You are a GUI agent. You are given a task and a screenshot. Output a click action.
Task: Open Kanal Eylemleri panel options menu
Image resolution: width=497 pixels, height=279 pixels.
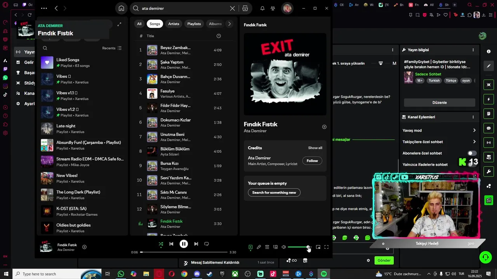pyautogui.click(x=473, y=117)
